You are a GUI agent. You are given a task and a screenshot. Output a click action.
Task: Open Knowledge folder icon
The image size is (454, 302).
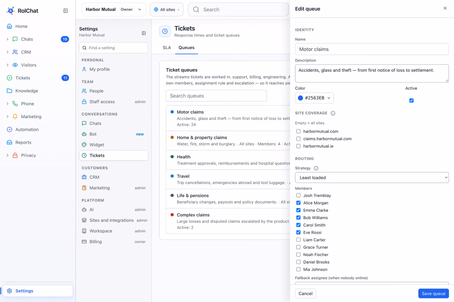tap(10, 91)
